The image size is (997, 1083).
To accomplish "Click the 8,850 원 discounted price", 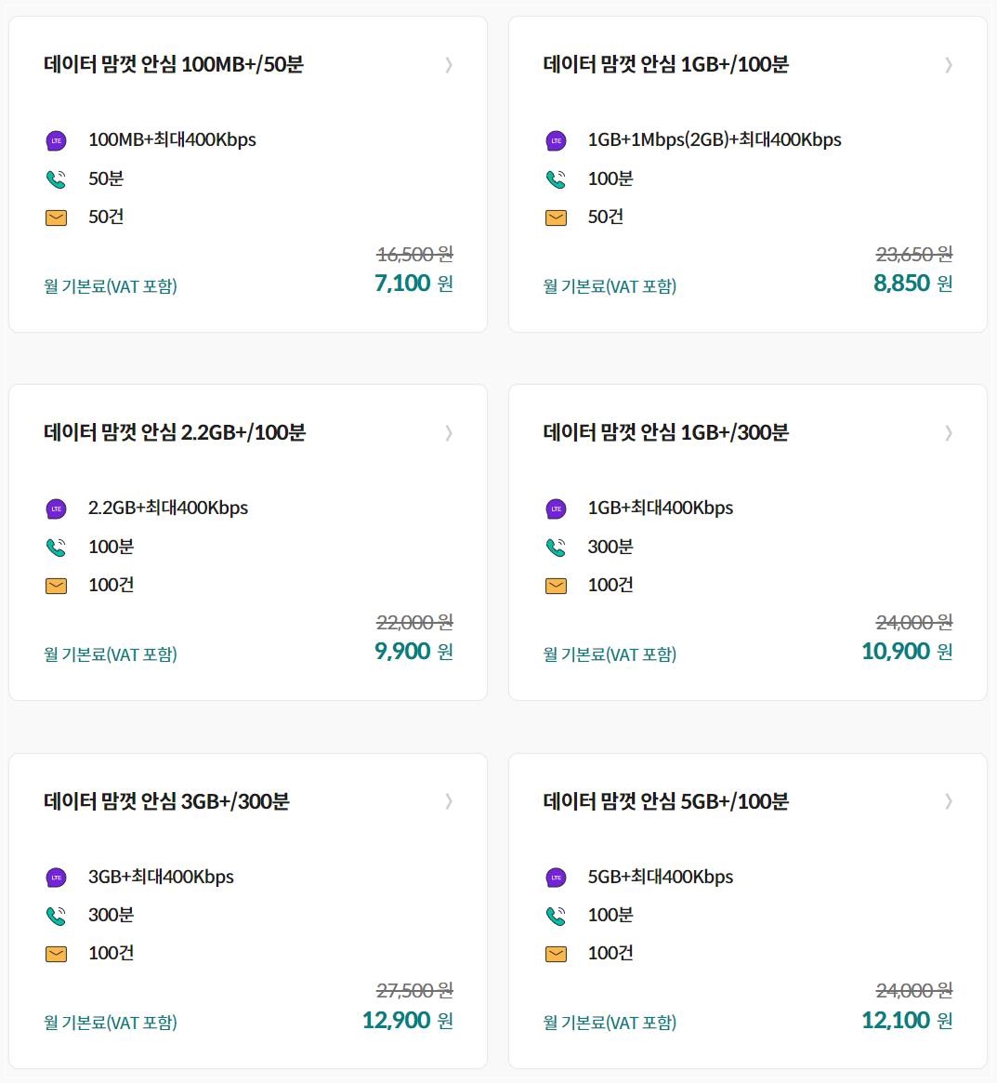I will pos(912,284).
